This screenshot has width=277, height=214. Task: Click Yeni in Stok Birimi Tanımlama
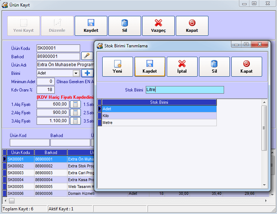click(x=117, y=67)
